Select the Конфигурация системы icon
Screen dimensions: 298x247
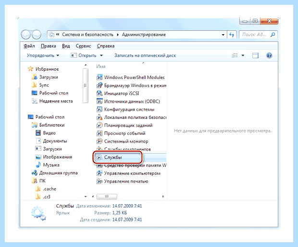pyautogui.click(x=99, y=109)
